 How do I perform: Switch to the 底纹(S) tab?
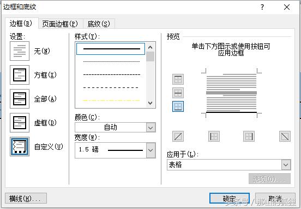point(99,24)
